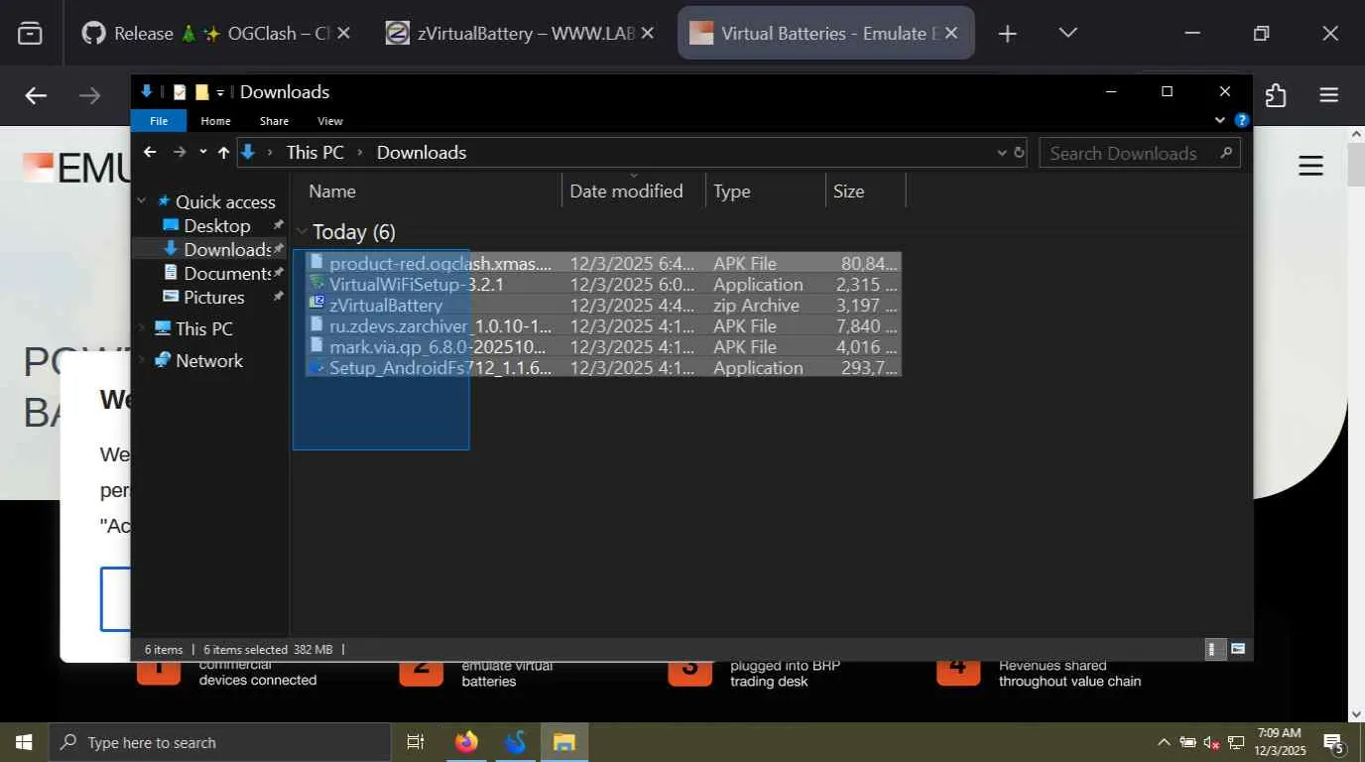This screenshot has width=1365, height=762.
Task: Open the notification center icon
Action: (x=1334, y=742)
